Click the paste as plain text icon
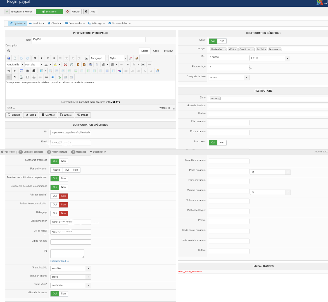Image resolution: width=328 pixels, height=302 pixels. coord(84,65)
